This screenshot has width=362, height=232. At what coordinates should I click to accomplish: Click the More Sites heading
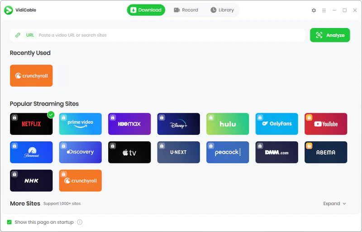tap(25, 204)
